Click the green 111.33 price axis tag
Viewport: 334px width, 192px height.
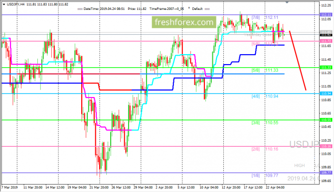(x=326, y=68)
